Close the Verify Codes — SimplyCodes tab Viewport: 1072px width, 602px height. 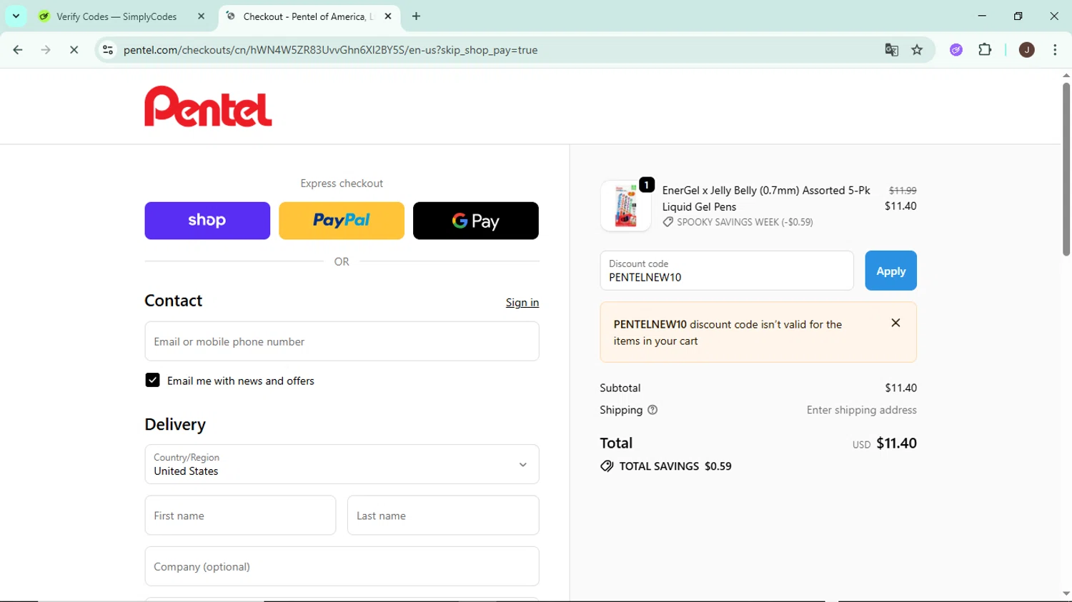tap(201, 16)
